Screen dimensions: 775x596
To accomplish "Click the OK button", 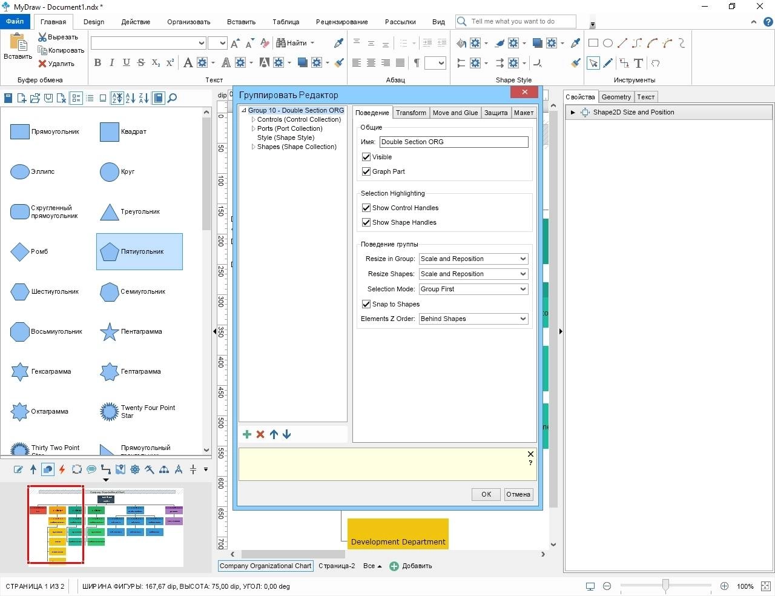I will (x=486, y=494).
